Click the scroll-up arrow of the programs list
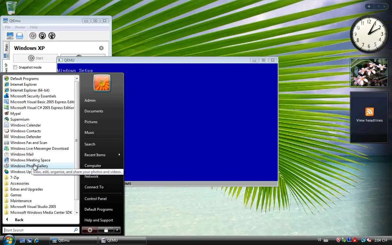 tap(77, 78)
